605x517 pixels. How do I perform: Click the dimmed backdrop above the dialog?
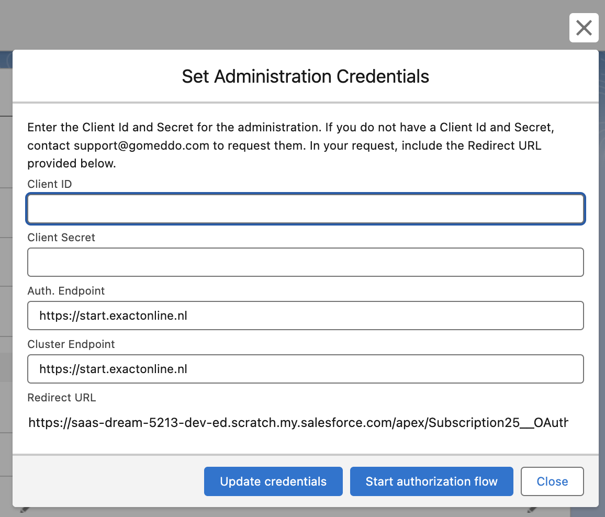tap(262, 24)
